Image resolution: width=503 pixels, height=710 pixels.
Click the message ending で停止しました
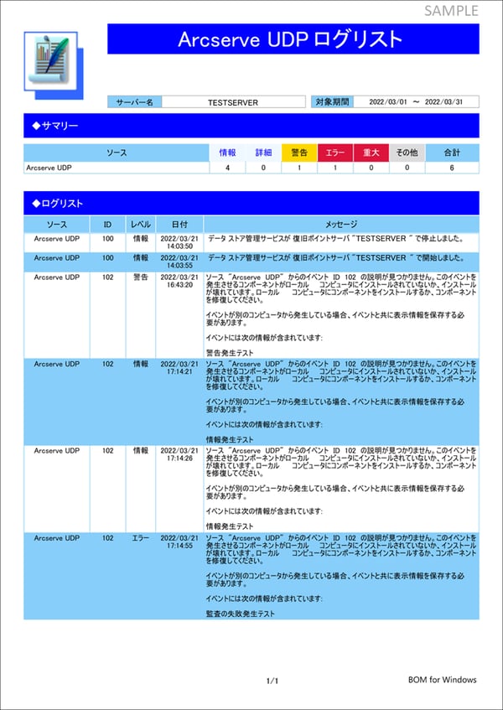(337, 239)
